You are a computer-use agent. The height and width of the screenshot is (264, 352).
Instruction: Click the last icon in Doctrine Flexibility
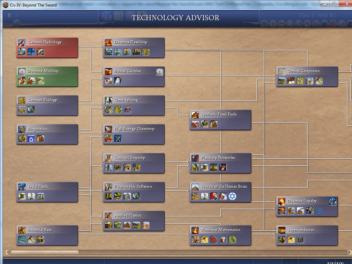146,52
